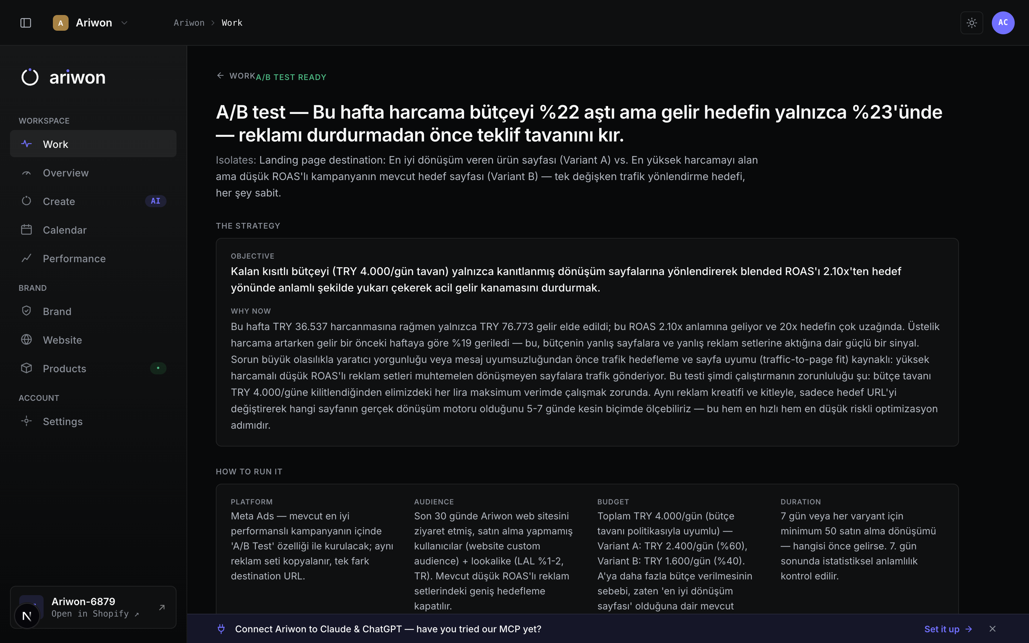Open the Products section
Screen dimensions: 1029x643
[93, 368]
